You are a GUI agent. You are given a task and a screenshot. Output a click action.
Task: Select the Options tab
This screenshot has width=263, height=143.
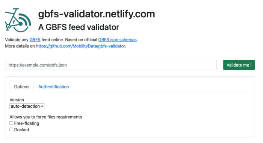[x=22, y=87]
